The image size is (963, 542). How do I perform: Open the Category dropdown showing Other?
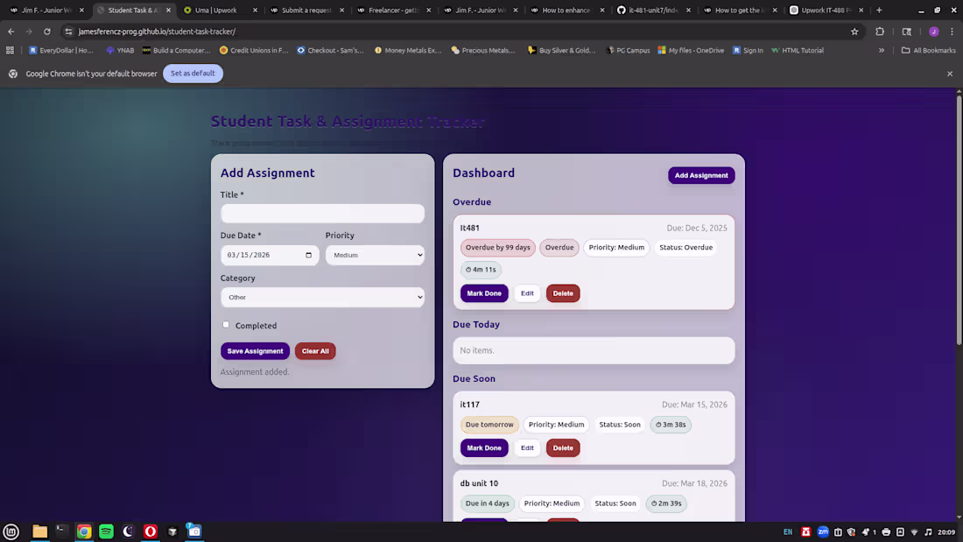322,297
